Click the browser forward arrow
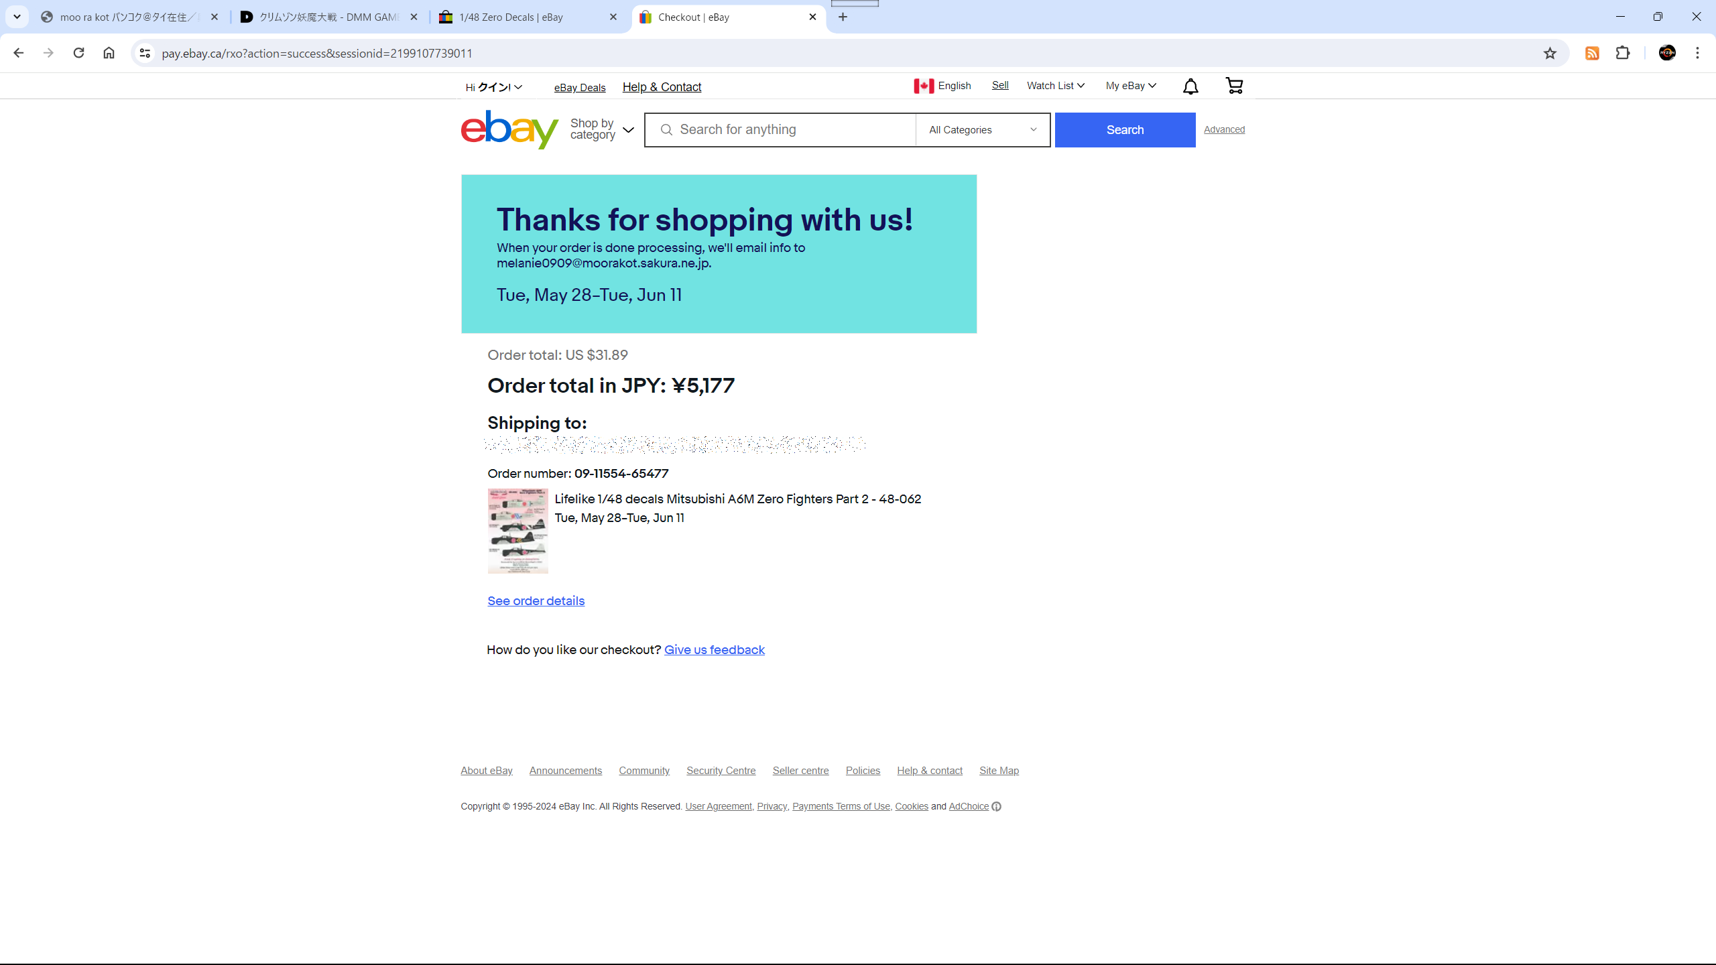Viewport: 1716px width, 965px height. (x=48, y=53)
